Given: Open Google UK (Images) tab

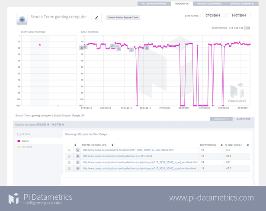Looking at the screenshot, I should click(209, 4).
